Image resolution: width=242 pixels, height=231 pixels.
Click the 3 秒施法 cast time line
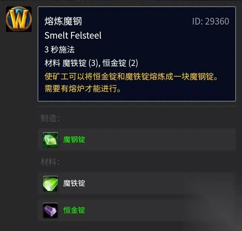tap(59, 49)
